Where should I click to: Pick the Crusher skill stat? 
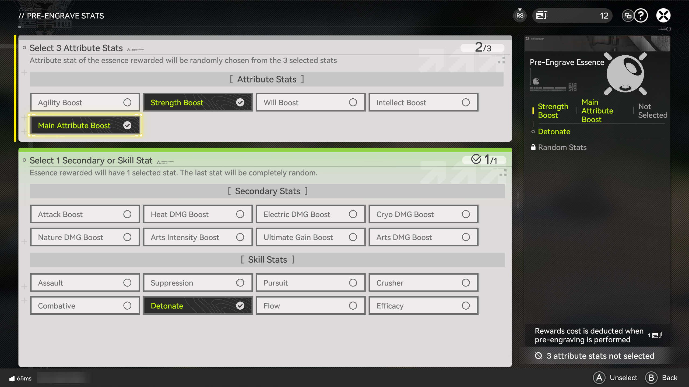pyautogui.click(x=423, y=283)
